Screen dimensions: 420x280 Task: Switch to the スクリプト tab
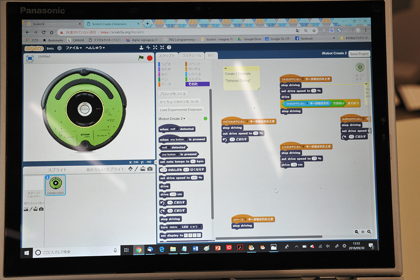coord(166,56)
